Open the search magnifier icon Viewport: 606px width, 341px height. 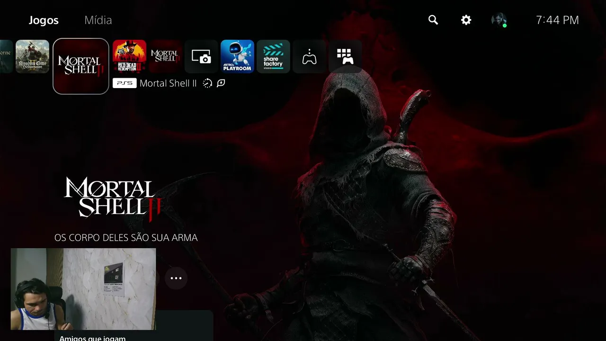tap(433, 20)
